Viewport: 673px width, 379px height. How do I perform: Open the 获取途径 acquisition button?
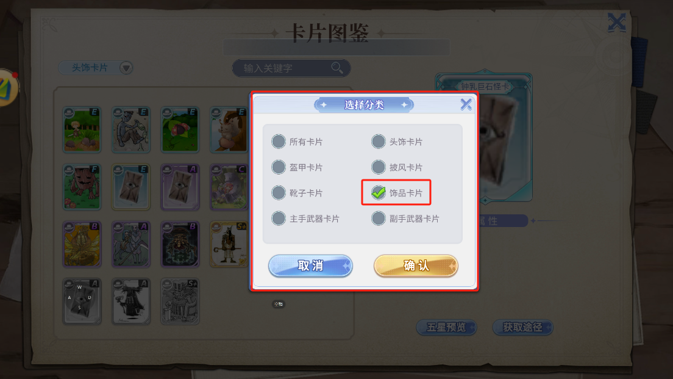[523, 328]
